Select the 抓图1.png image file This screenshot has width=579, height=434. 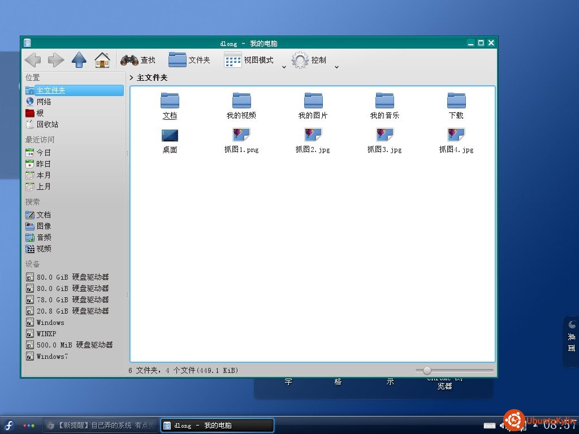point(241,140)
